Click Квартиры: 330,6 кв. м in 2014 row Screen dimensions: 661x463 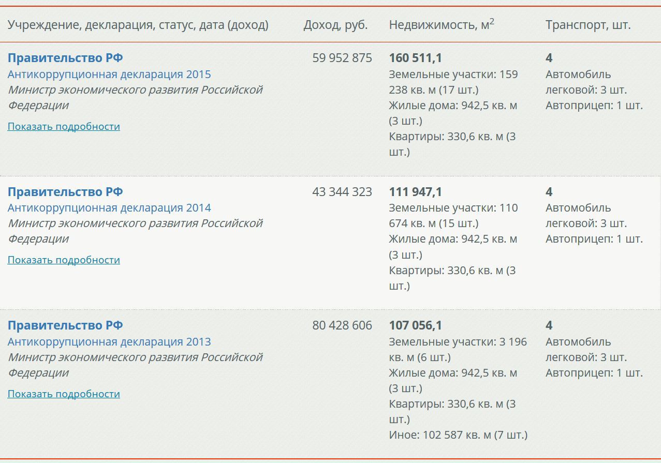pyautogui.click(x=452, y=278)
